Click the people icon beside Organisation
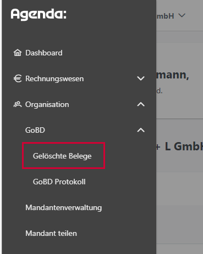Image resolution: width=203 pixels, height=254 pixels. [x=18, y=104]
